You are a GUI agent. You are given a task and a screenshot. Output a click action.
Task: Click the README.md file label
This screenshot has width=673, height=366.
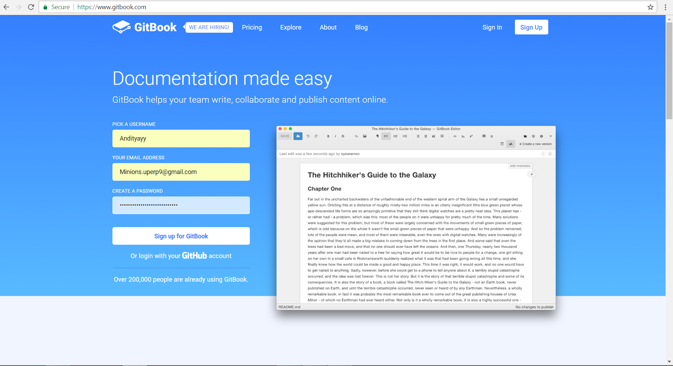click(289, 307)
